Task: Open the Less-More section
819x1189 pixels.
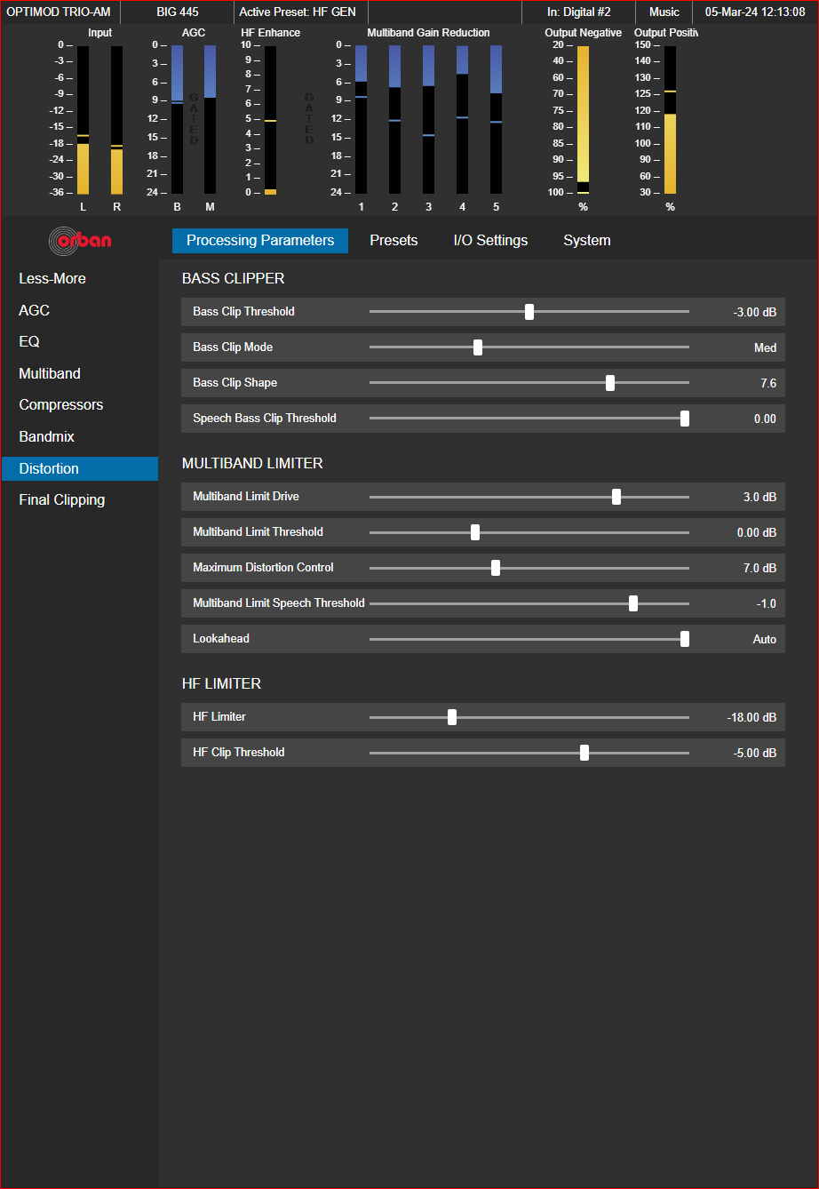Action: (52, 278)
